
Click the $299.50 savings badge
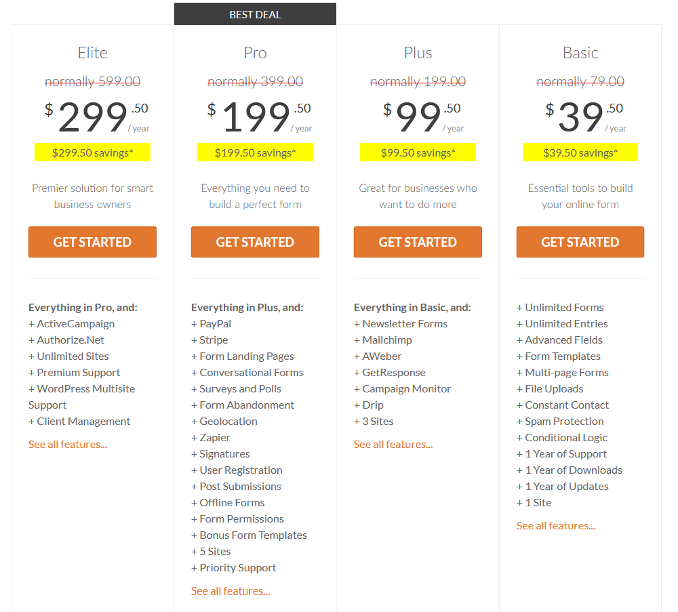tap(92, 152)
